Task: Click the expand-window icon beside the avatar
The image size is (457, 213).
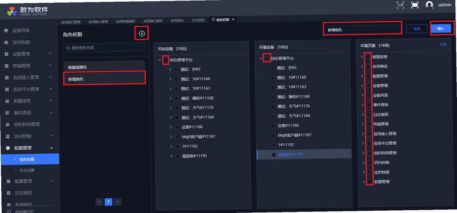Action: click(415, 5)
